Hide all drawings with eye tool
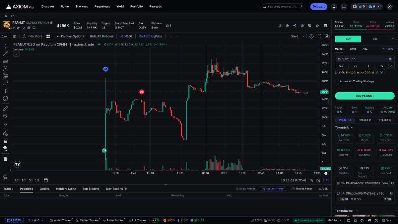This screenshot has height=224, width=398. pos(5,148)
